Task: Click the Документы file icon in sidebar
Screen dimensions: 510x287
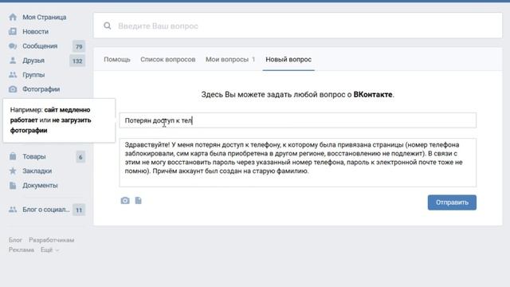Action: click(13, 186)
